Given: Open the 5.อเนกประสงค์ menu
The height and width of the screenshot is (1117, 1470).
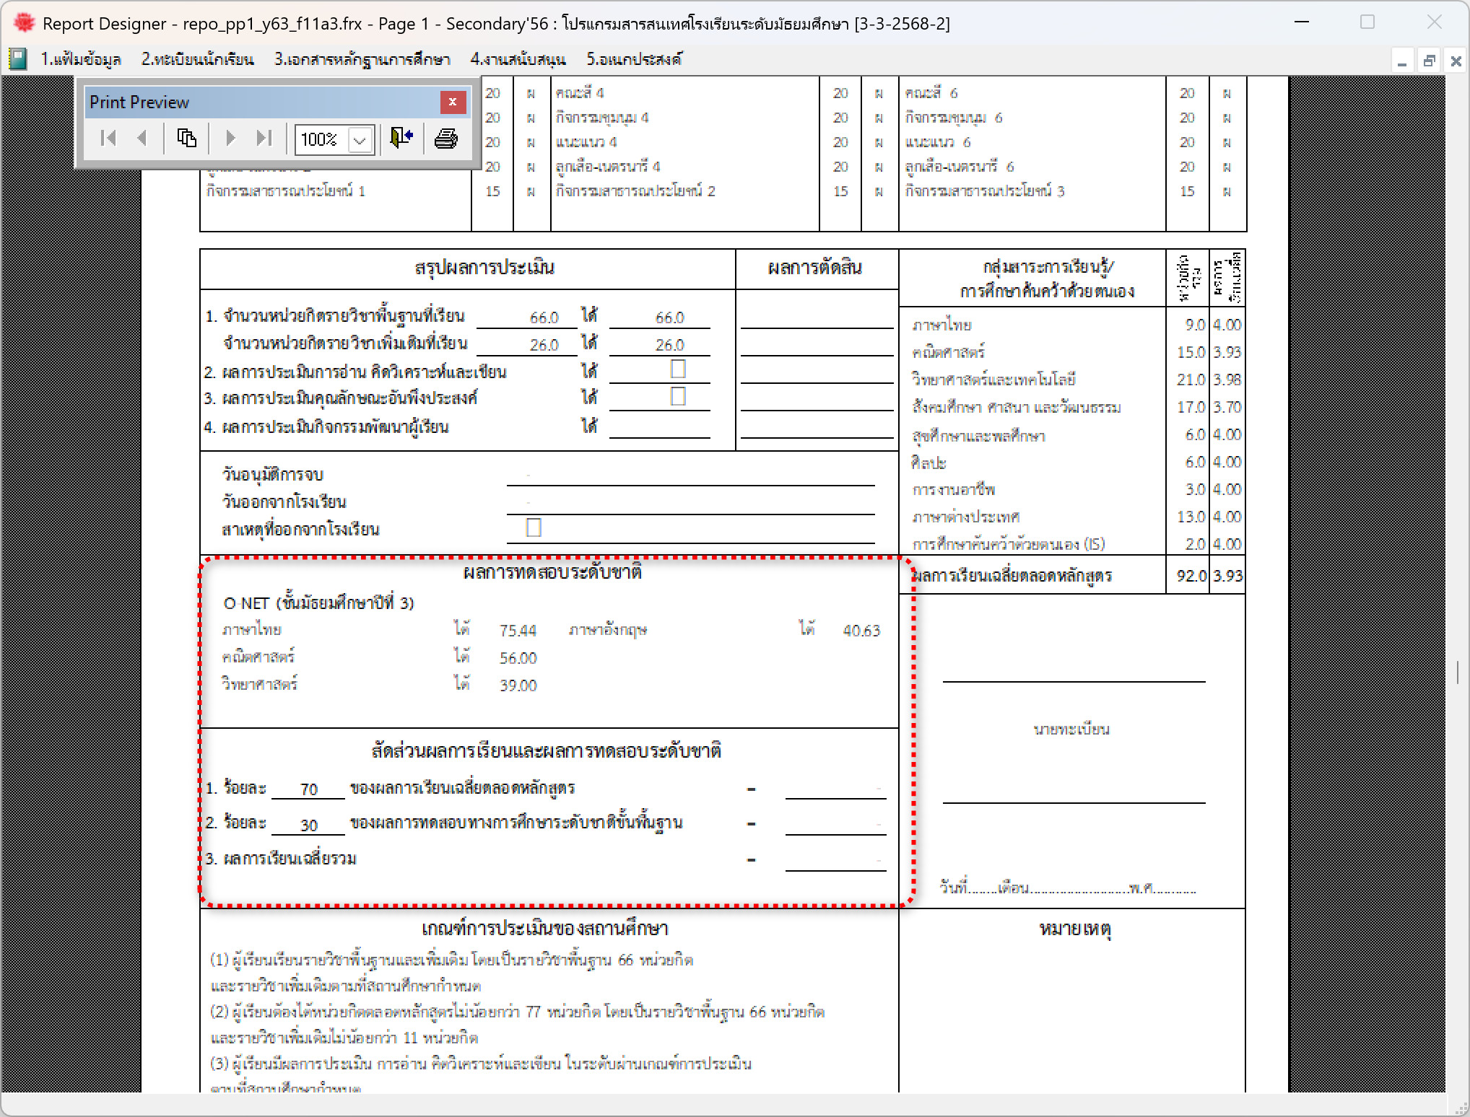Looking at the screenshot, I should (x=633, y=59).
